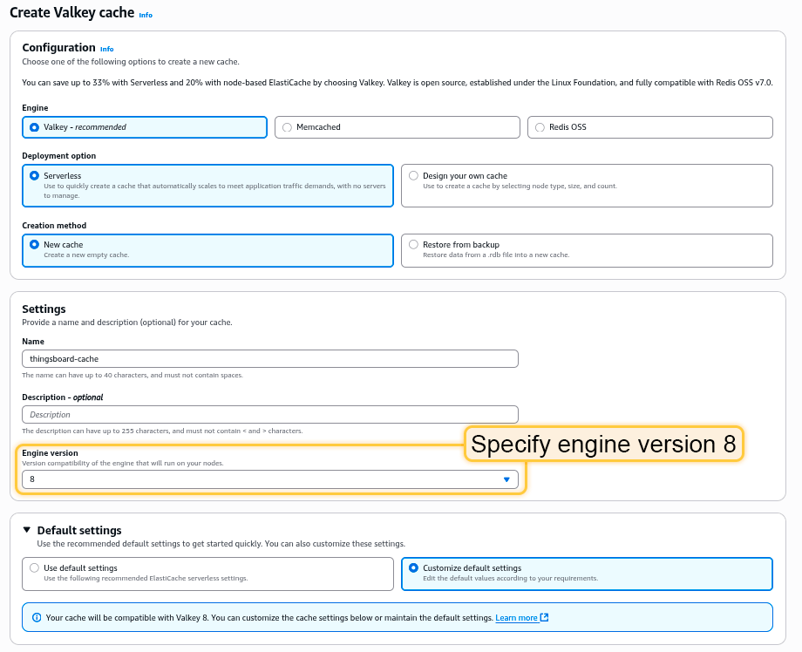Open the Engine version select box
This screenshot has width=802, height=652.
(x=262, y=479)
